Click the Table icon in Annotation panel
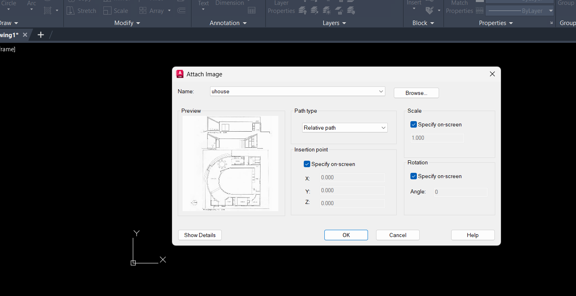This screenshot has height=296, width=576. [x=252, y=10]
